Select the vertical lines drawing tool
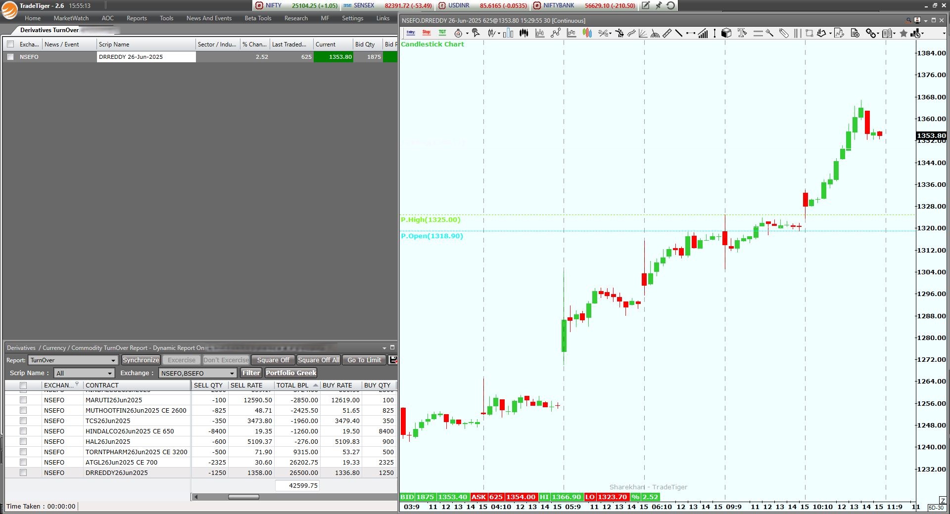The height and width of the screenshot is (514, 950). [x=797, y=33]
